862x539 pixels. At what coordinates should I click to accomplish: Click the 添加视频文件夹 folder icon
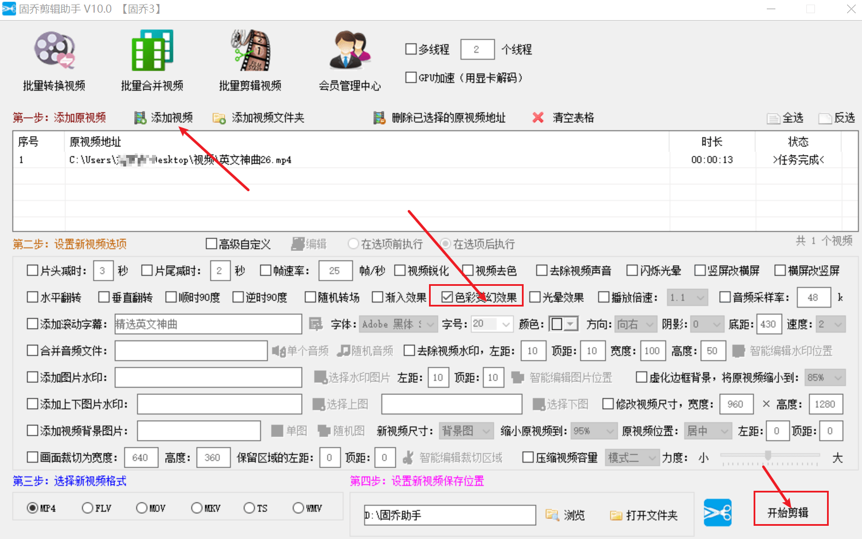click(x=219, y=118)
